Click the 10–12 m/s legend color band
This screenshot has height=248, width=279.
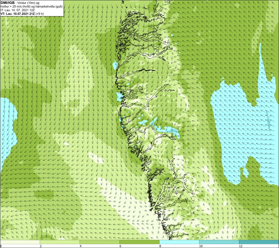click(219, 242)
